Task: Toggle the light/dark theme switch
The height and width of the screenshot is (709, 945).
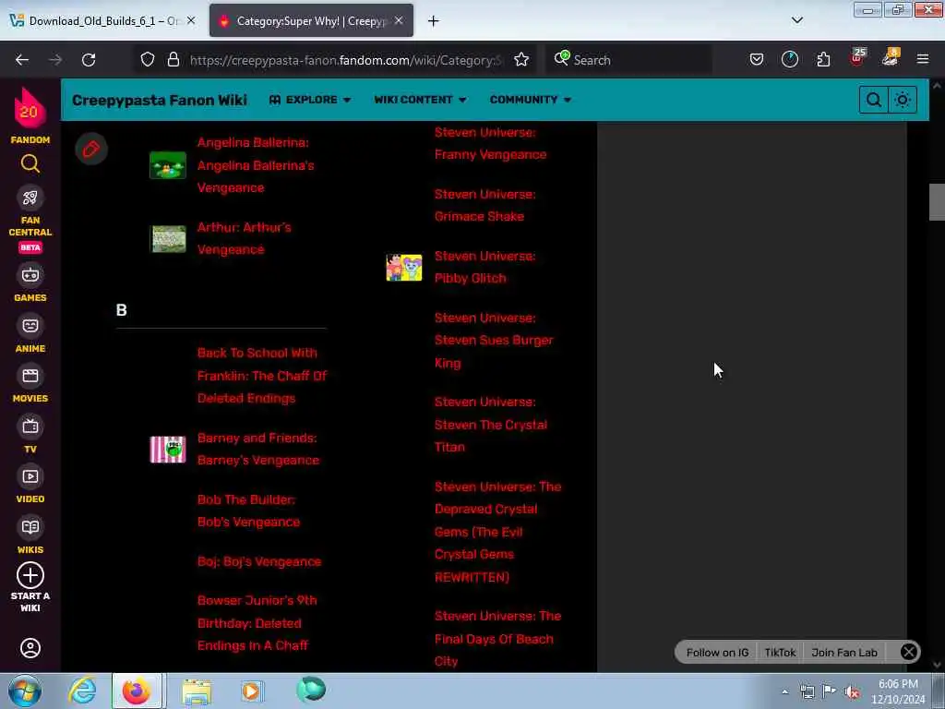Action: coord(903,100)
